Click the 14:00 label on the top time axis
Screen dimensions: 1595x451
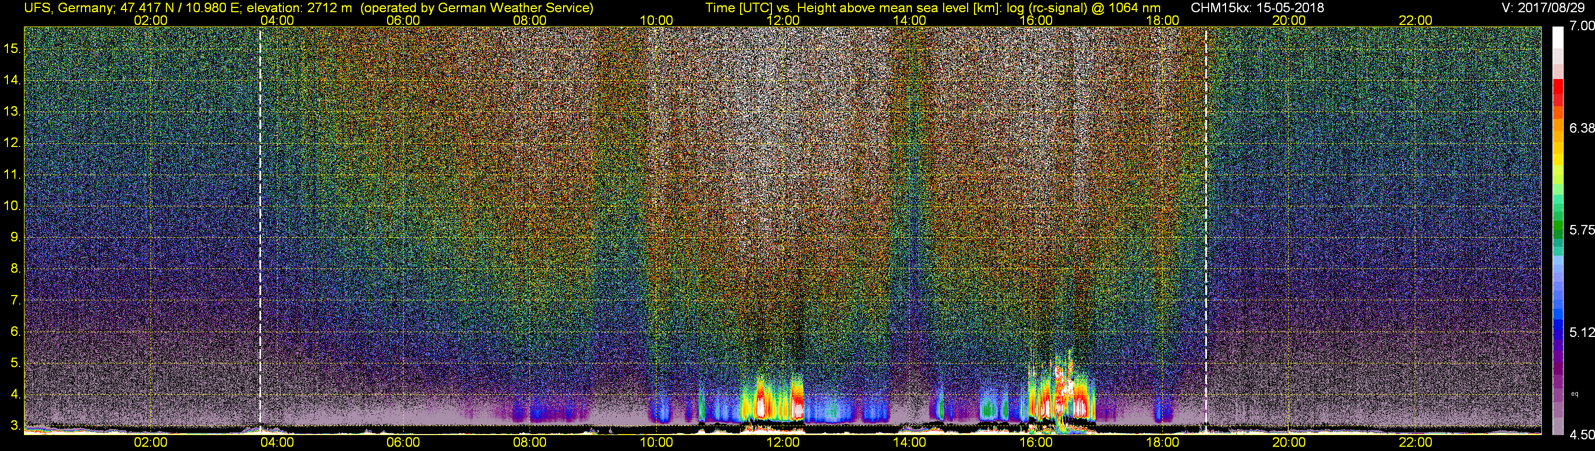[x=910, y=20]
